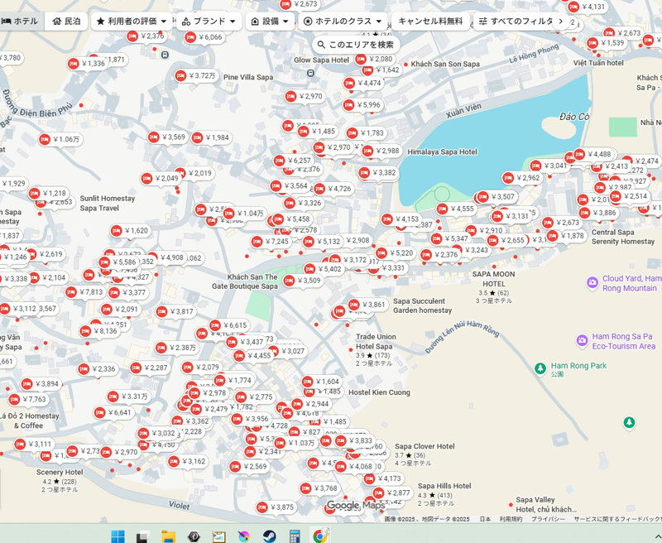Select the ¥3.72万 hotel price pin
662x543 pixels.
(x=196, y=76)
